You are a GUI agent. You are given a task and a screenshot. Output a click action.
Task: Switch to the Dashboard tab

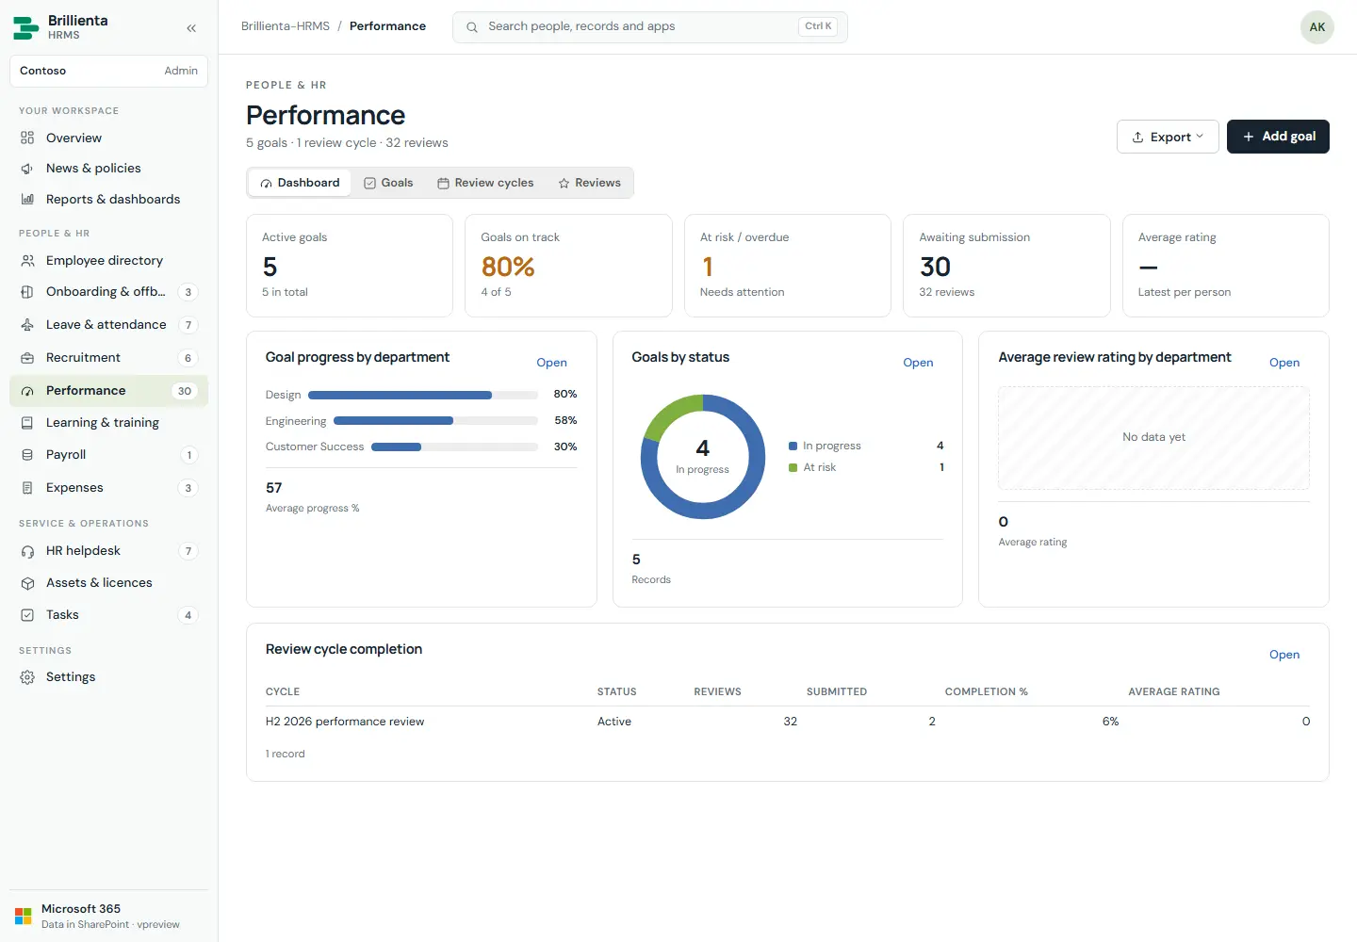[300, 183]
